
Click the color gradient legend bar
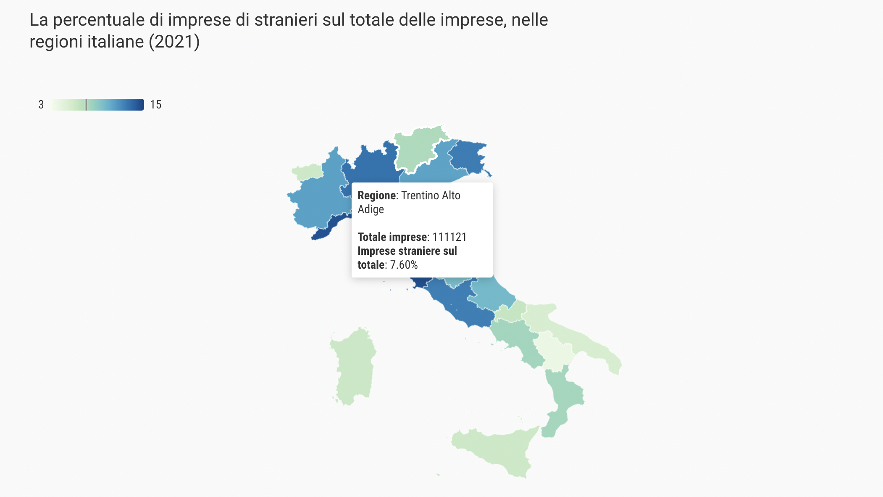[x=97, y=105]
